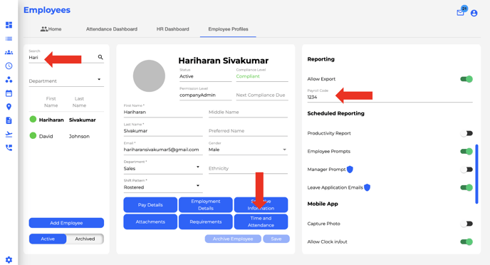Open the Gender dropdown
This screenshot has width=490, height=265.
248,150
